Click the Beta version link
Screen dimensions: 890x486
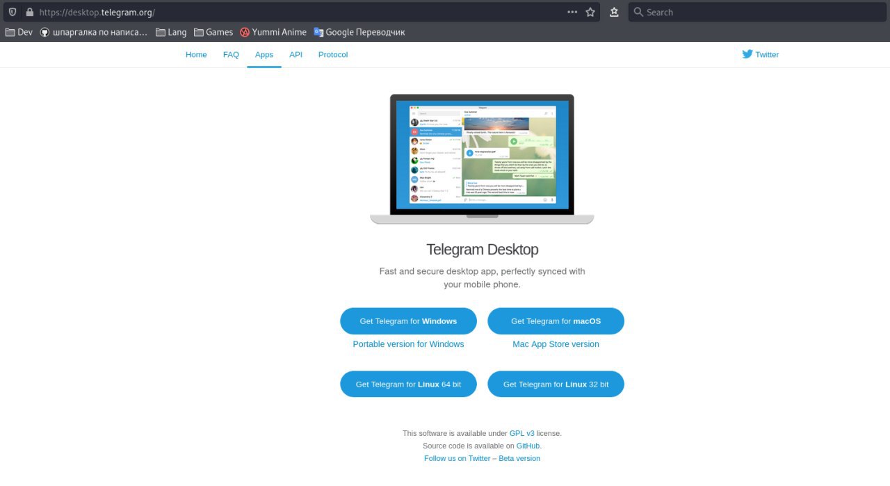pos(519,458)
